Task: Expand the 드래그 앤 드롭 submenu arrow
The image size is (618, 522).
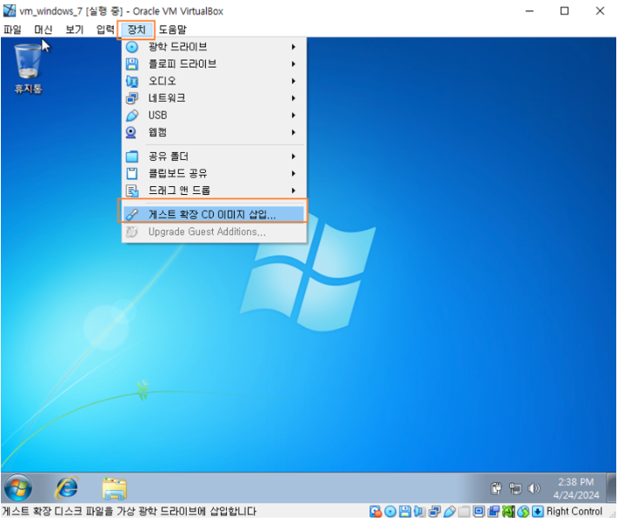Action: pos(293,191)
